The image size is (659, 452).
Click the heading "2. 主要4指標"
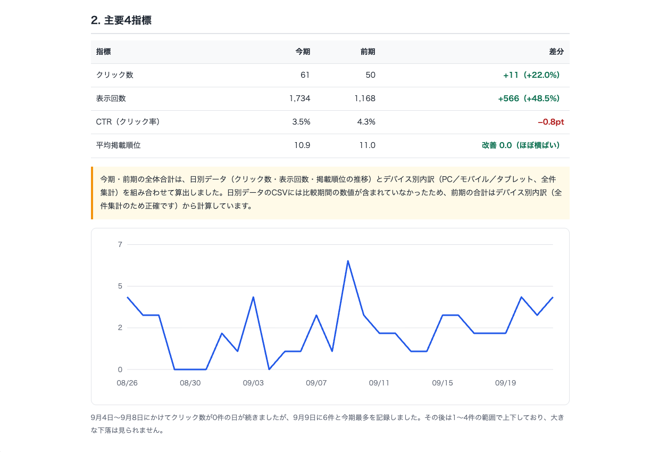(121, 20)
